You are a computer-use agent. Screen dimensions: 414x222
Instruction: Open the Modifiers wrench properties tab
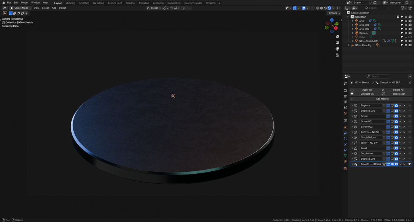[x=345, y=133]
